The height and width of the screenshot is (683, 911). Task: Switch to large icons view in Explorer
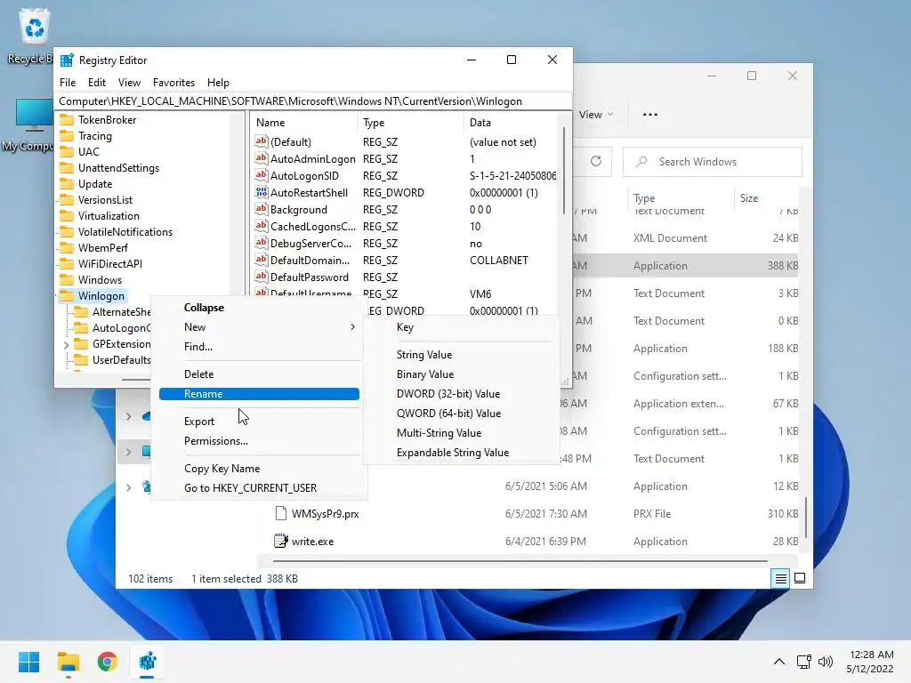coord(800,578)
